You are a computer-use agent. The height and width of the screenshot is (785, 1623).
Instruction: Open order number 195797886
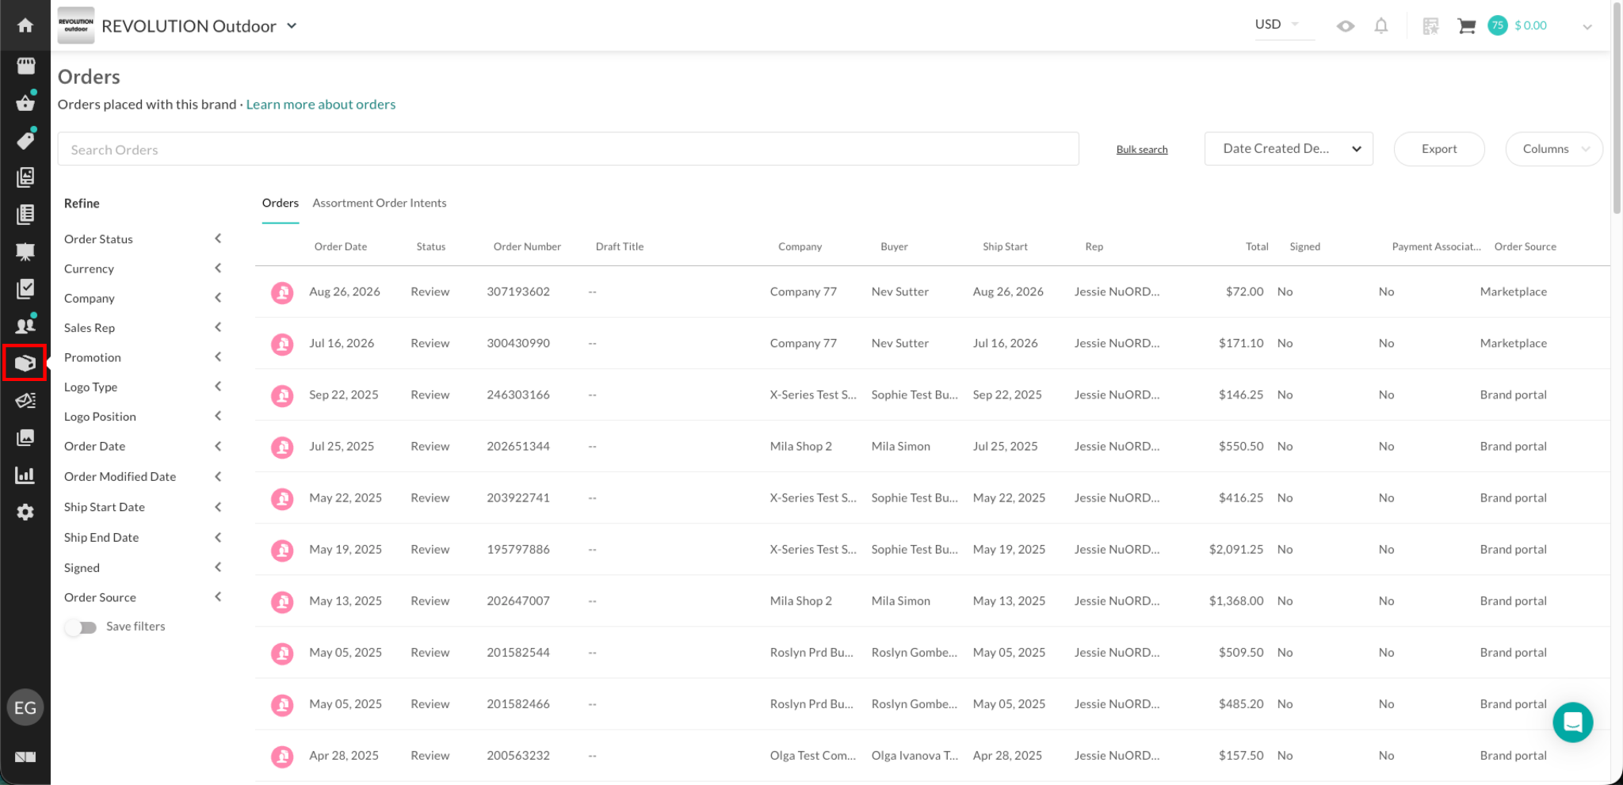(x=518, y=550)
